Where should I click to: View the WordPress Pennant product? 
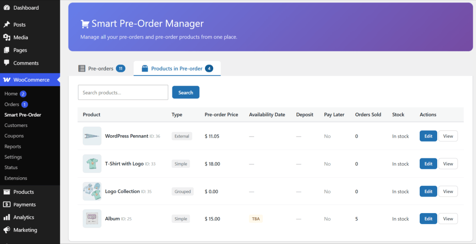[448, 136]
